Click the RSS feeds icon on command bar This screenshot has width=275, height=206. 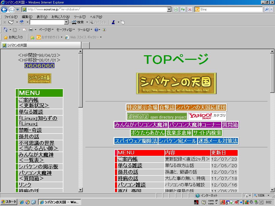pyautogui.click(x=15, y=30)
